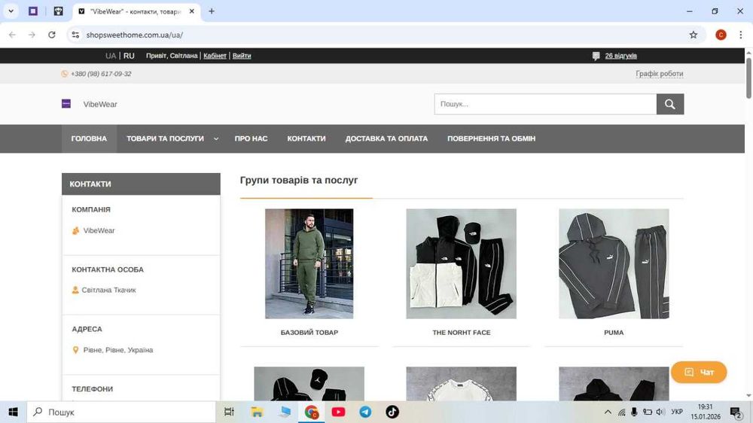Switch to the first pinned purple tab
The width and height of the screenshot is (753, 423).
(x=32, y=11)
